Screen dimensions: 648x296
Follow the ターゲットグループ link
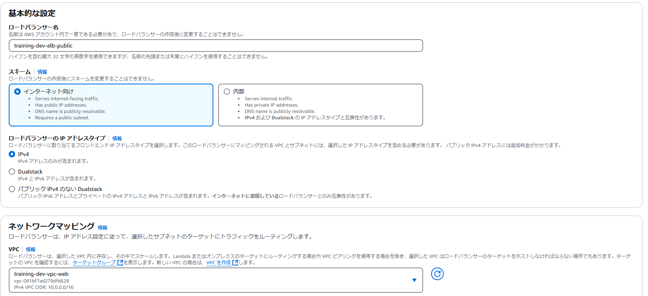[94, 263]
